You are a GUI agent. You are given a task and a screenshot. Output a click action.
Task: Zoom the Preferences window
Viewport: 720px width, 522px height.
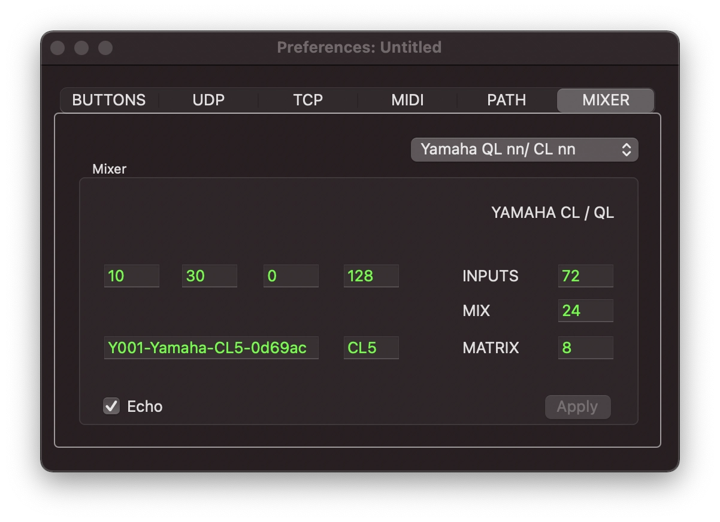(x=105, y=48)
